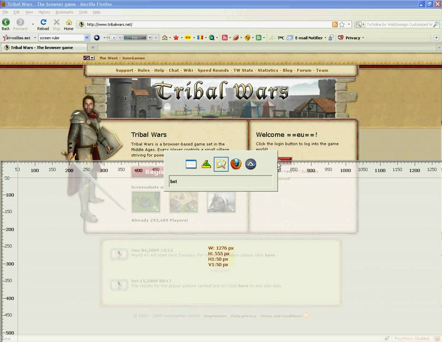This screenshot has height=342, width=442.
Task: Open the search engine selector dropdown
Action: (x=360, y=25)
